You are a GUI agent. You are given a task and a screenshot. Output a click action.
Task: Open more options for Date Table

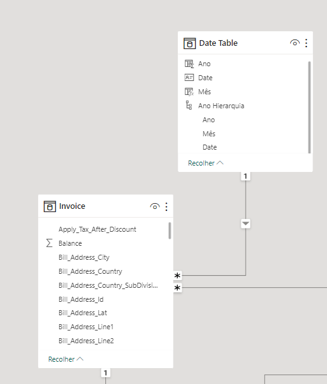[x=306, y=43]
